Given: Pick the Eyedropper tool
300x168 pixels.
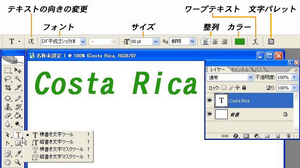Looking at the screenshot, I should pyautogui.click(x=18, y=154).
